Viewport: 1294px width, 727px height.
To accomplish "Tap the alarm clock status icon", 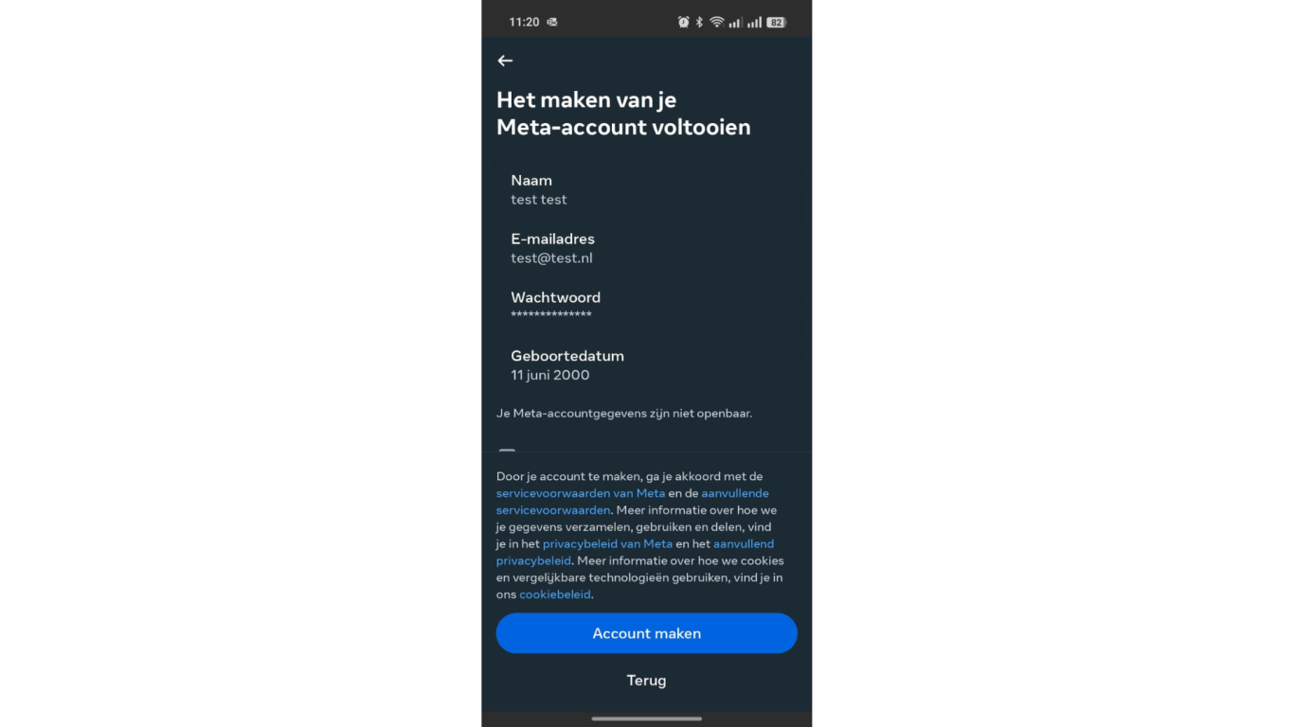I will (x=684, y=22).
